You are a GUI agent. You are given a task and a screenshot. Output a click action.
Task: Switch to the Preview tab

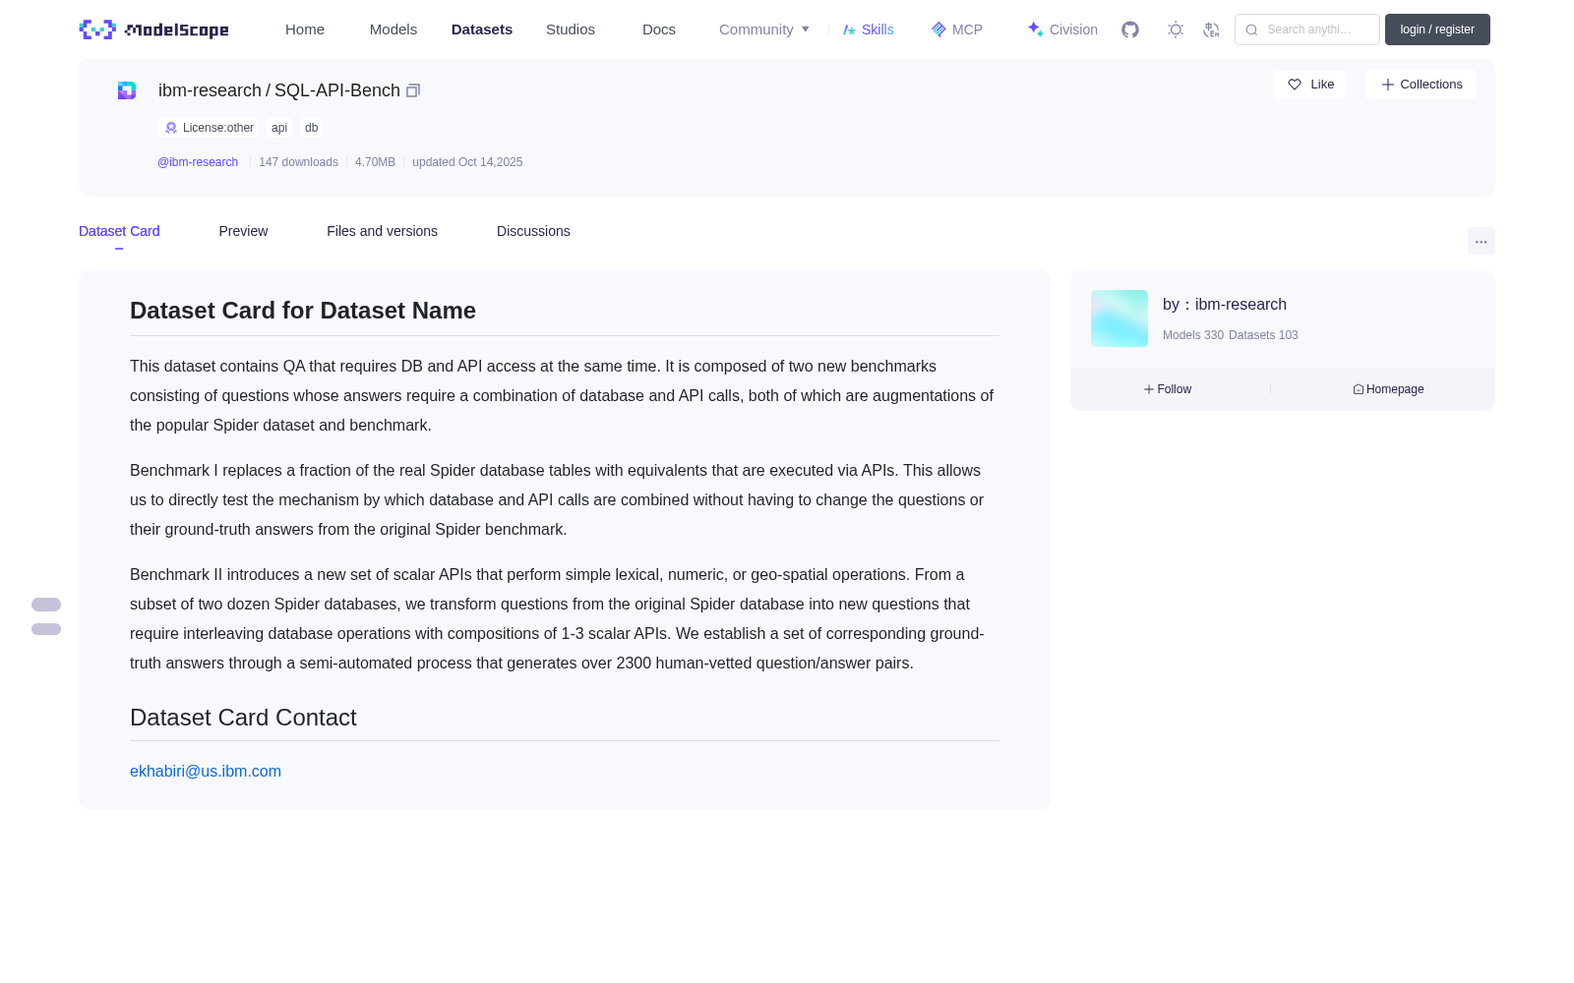click(243, 231)
